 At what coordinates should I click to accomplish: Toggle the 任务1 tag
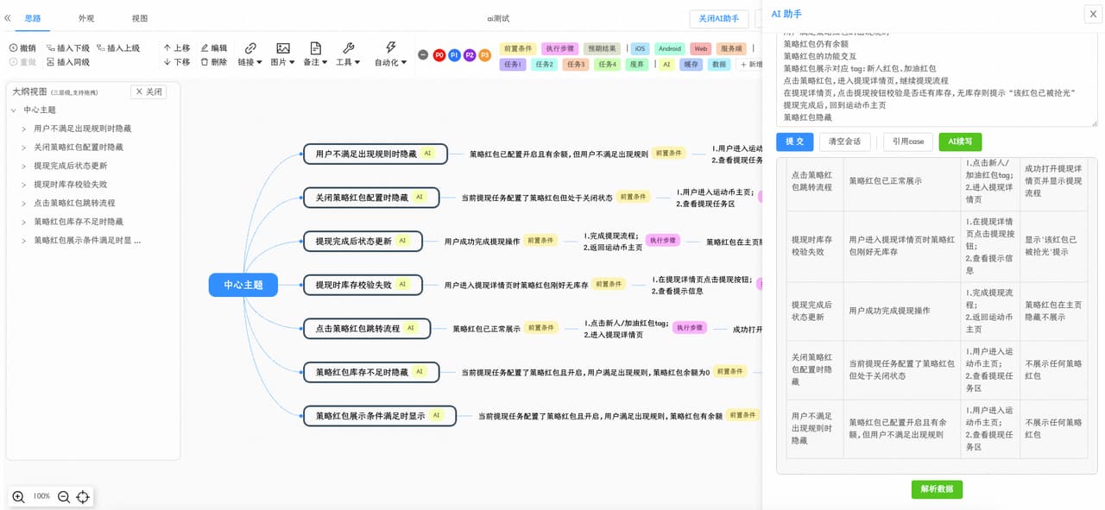pyautogui.click(x=513, y=65)
